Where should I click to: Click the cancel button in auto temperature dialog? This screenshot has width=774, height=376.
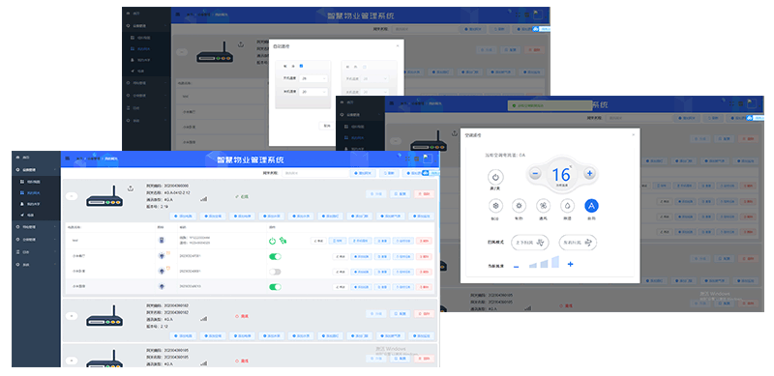tap(327, 126)
